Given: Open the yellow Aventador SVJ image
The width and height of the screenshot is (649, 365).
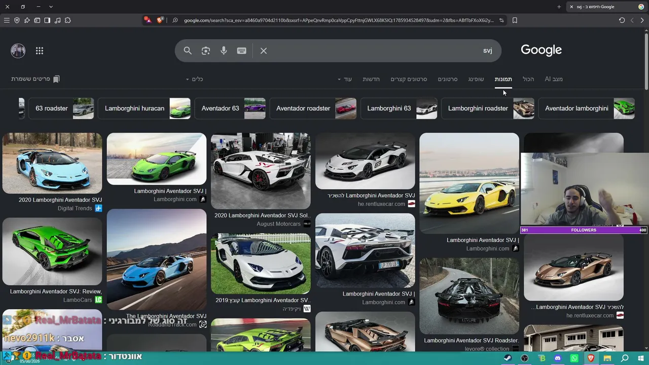Looking at the screenshot, I should point(469,183).
